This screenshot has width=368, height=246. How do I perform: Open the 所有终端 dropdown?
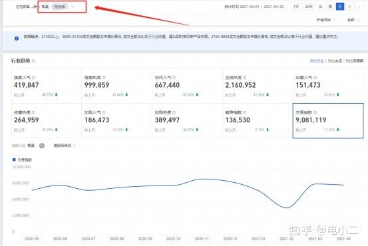click(326, 20)
